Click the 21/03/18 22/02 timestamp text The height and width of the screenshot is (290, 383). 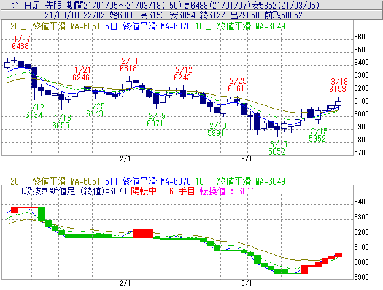[x=74, y=15]
